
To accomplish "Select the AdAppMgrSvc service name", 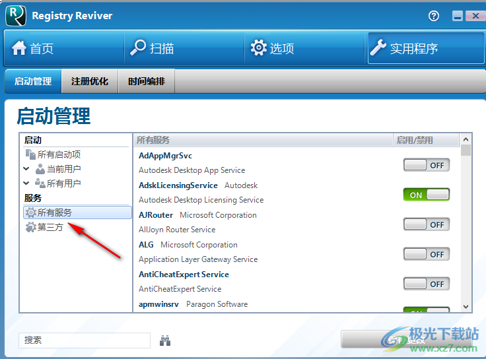I will (165, 156).
